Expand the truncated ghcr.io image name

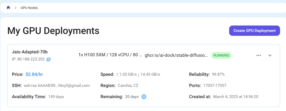176,55
